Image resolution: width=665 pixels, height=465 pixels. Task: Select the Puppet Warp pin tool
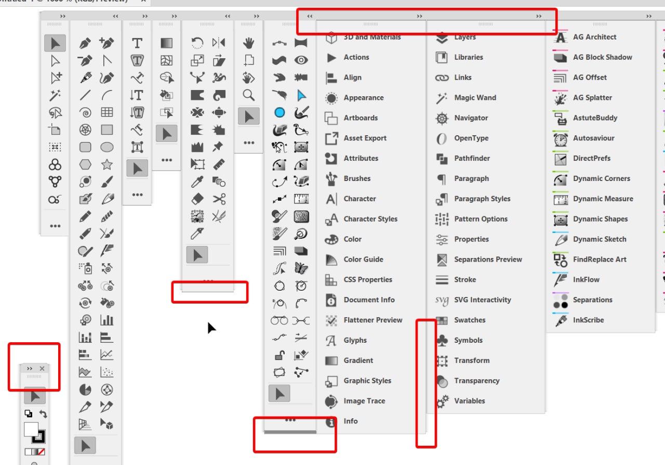[x=219, y=147]
